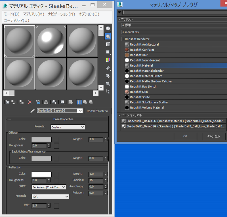This screenshot has width=227, height=217.
Task: Click the Make Material Copy icon
Action: point(38,102)
